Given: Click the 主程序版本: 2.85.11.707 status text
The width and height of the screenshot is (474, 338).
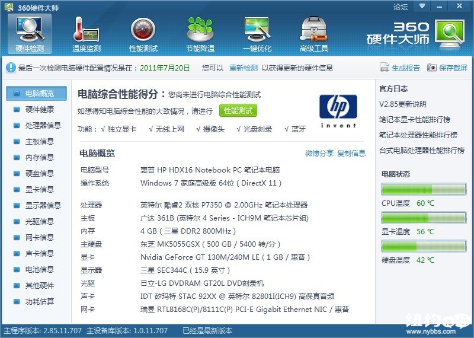Looking at the screenshot, I should (43, 331).
